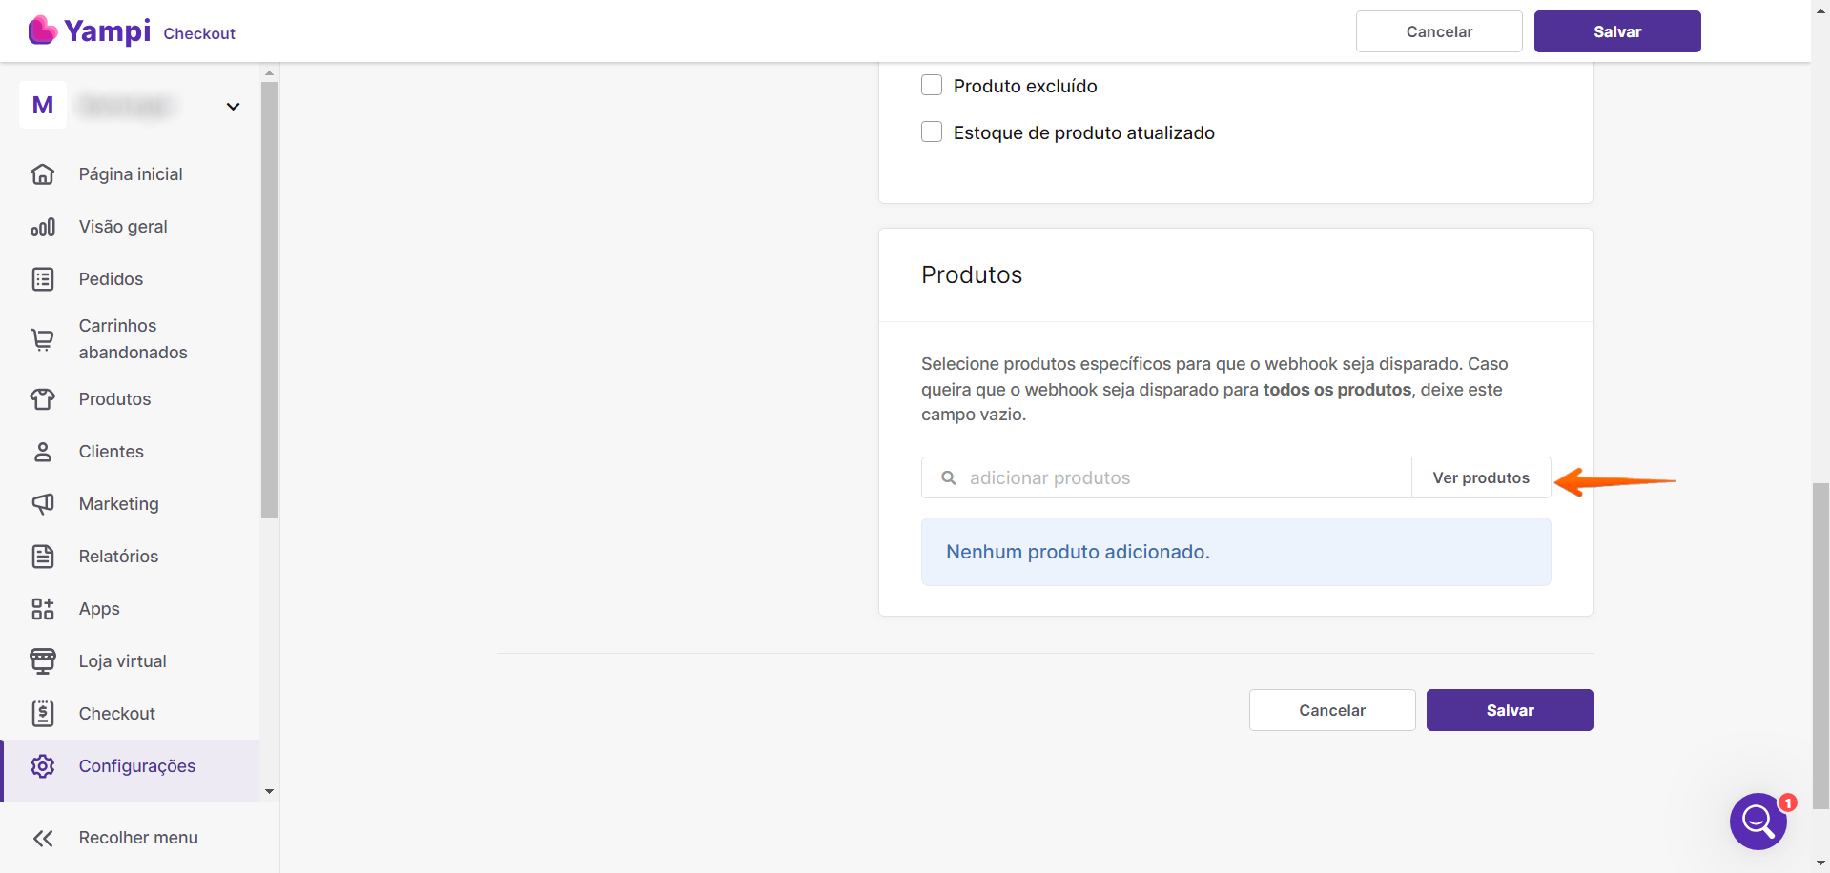This screenshot has width=1830, height=873.
Task: Open the support chat bubble icon
Action: tap(1758, 821)
